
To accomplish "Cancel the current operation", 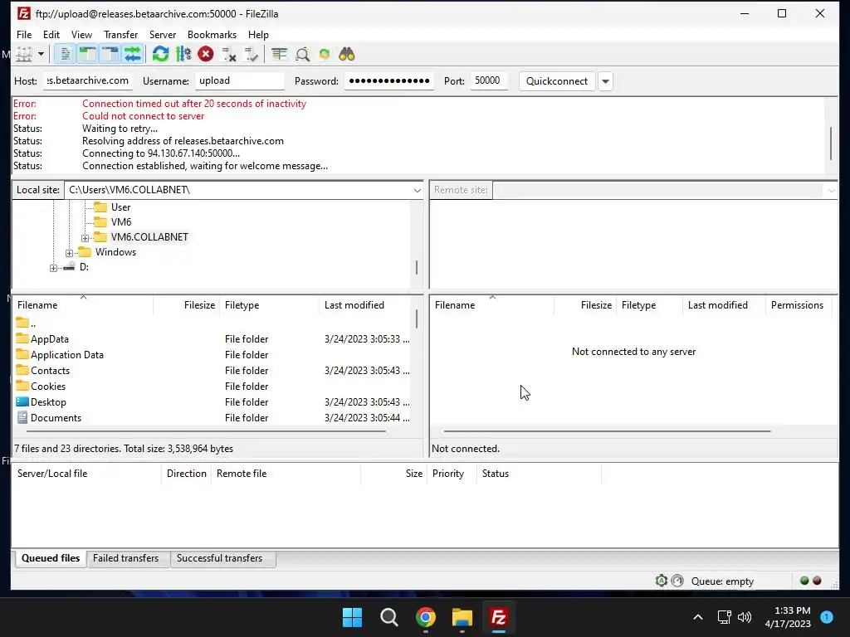I will 206,54.
